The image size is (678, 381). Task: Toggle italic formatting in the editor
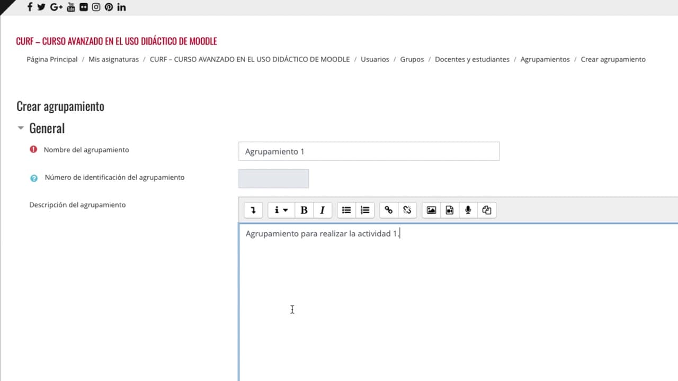pyautogui.click(x=322, y=210)
